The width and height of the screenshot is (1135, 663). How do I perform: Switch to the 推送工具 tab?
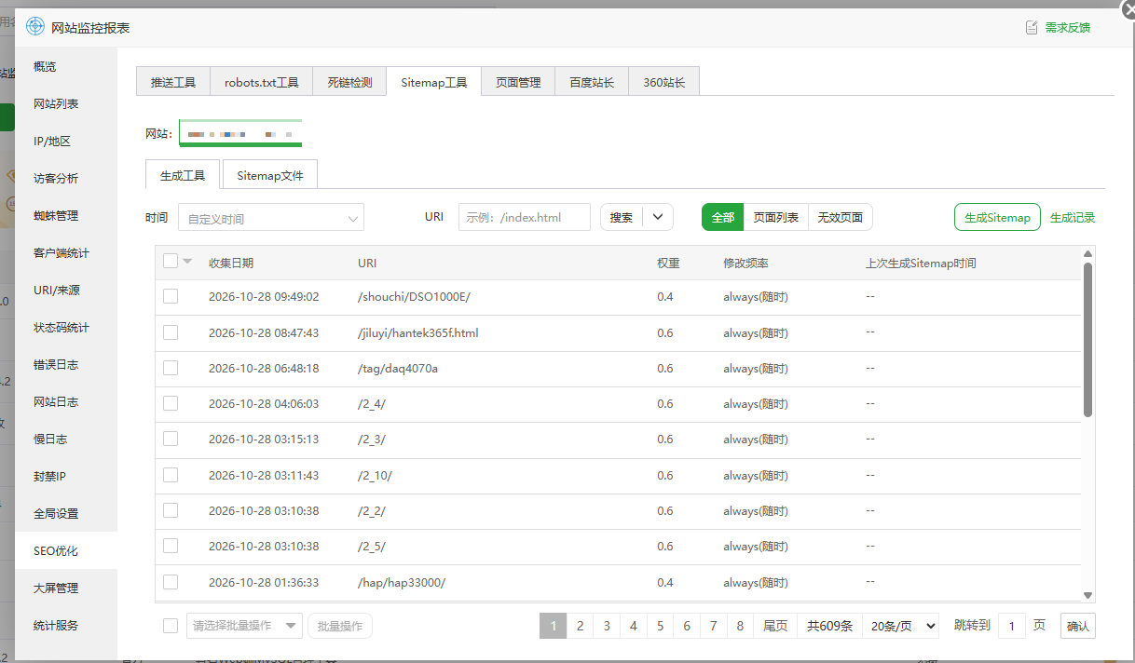[x=173, y=82]
